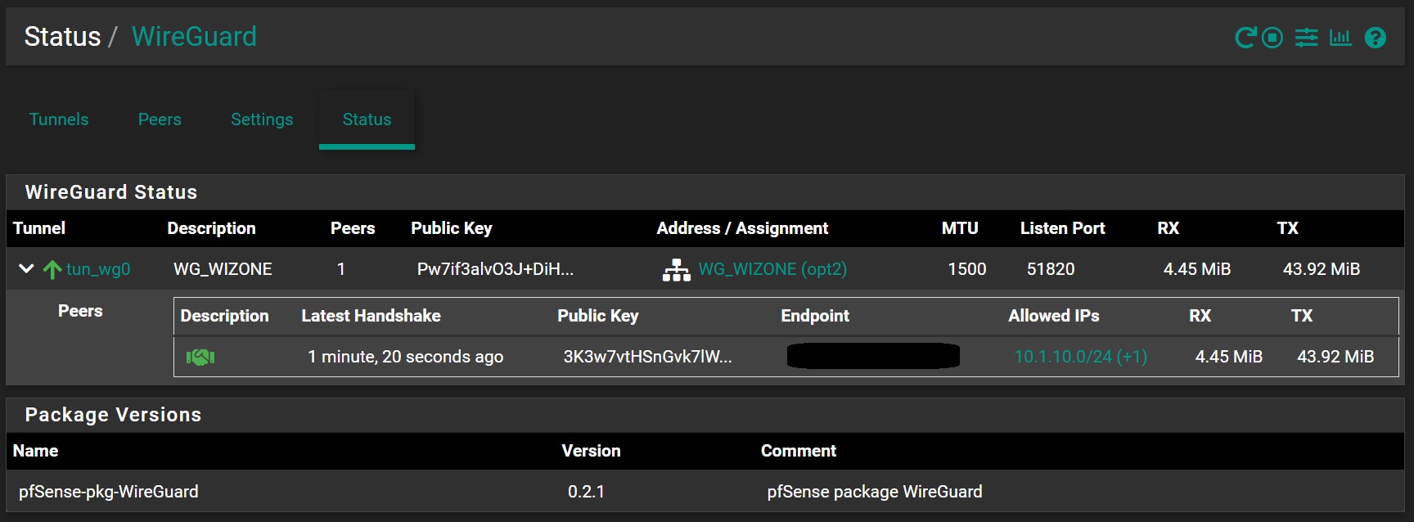Stop the WireGuard service

coord(1272,38)
